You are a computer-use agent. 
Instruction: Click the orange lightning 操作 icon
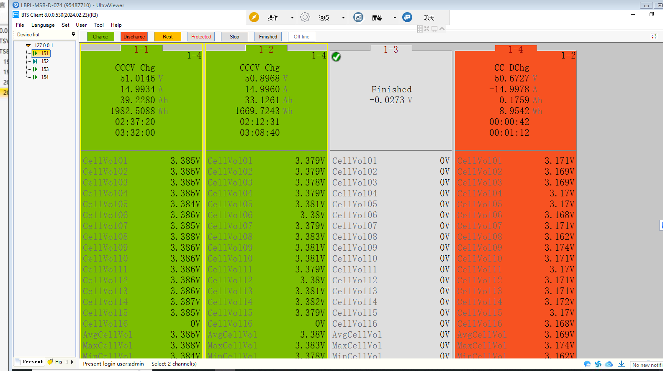[x=254, y=17]
